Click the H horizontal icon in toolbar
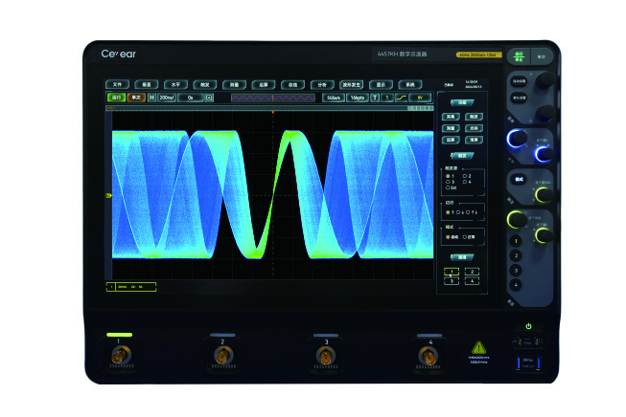 151,98
